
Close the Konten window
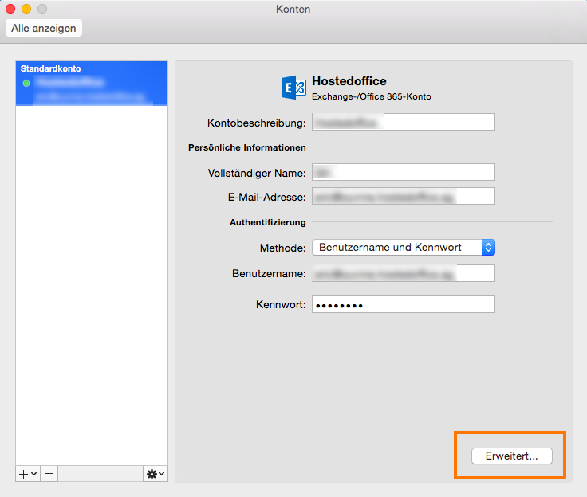click(10, 9)
